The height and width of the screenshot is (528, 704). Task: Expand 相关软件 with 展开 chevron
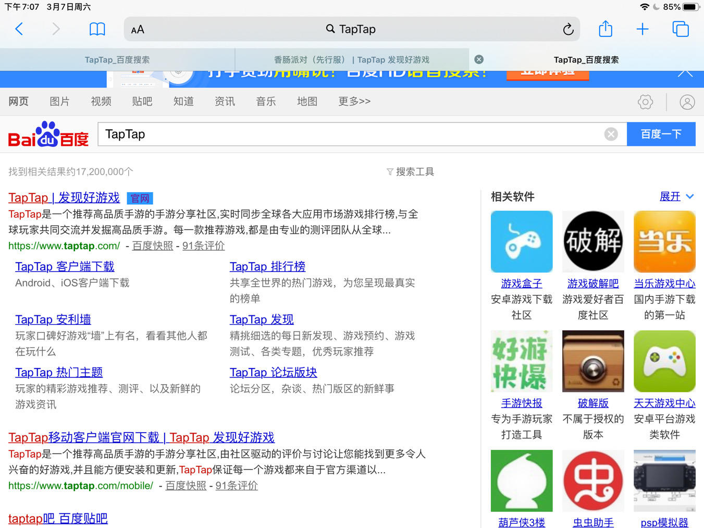[x=676, y=197]
